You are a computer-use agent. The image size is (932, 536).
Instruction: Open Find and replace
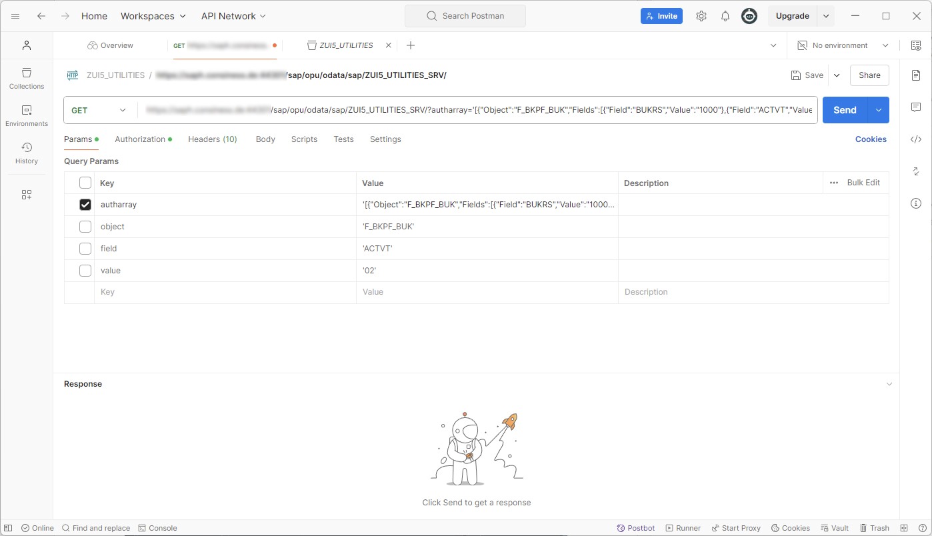(x=96, y=528)
